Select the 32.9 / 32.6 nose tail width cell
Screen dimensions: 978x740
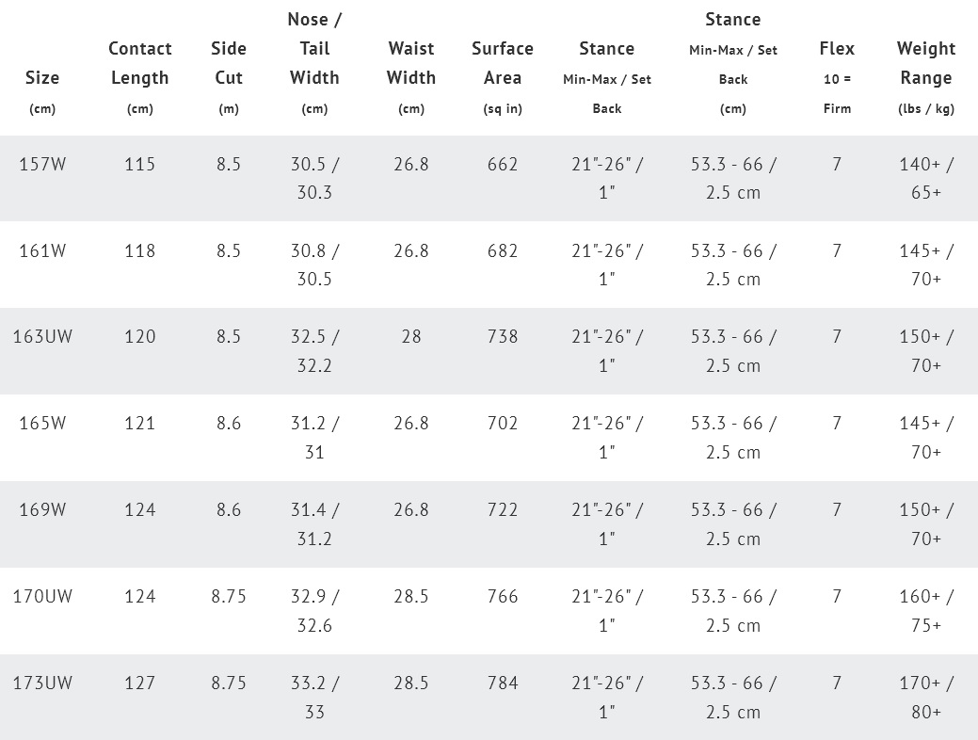(x=314, y=611)
